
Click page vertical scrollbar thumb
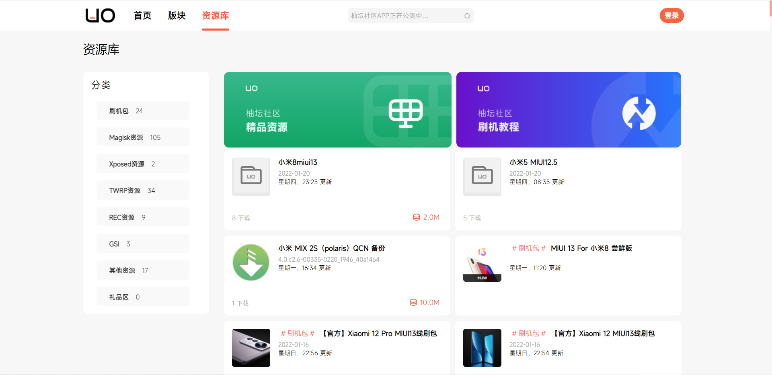point(770,8)
